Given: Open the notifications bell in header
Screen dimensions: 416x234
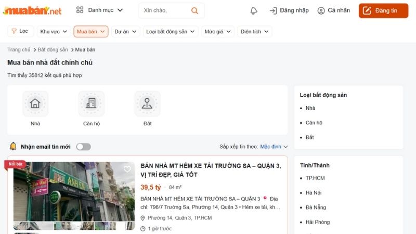Looking at the screenshot, I should [x=254, y=10].
